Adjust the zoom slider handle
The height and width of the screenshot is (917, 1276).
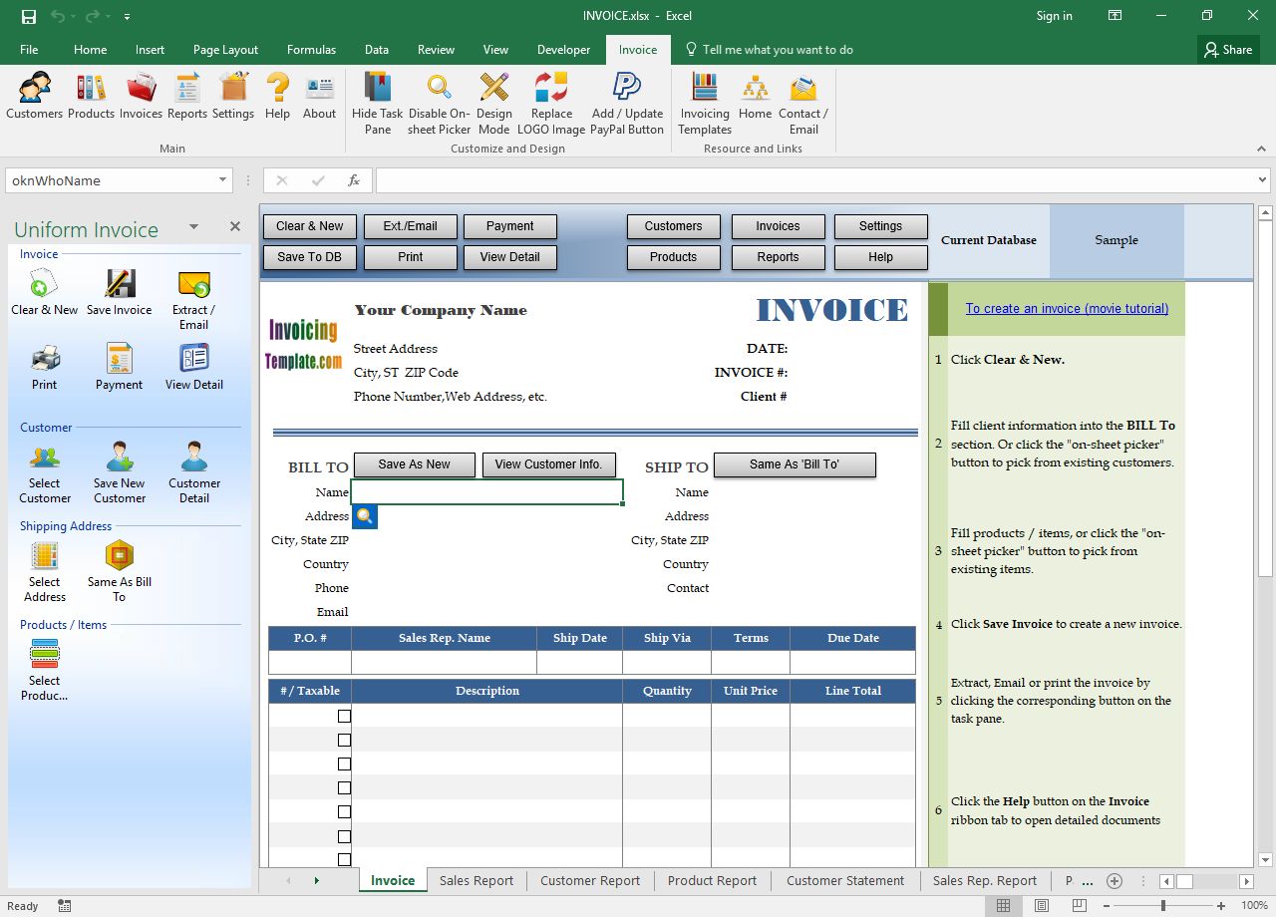pos(1163,906)
